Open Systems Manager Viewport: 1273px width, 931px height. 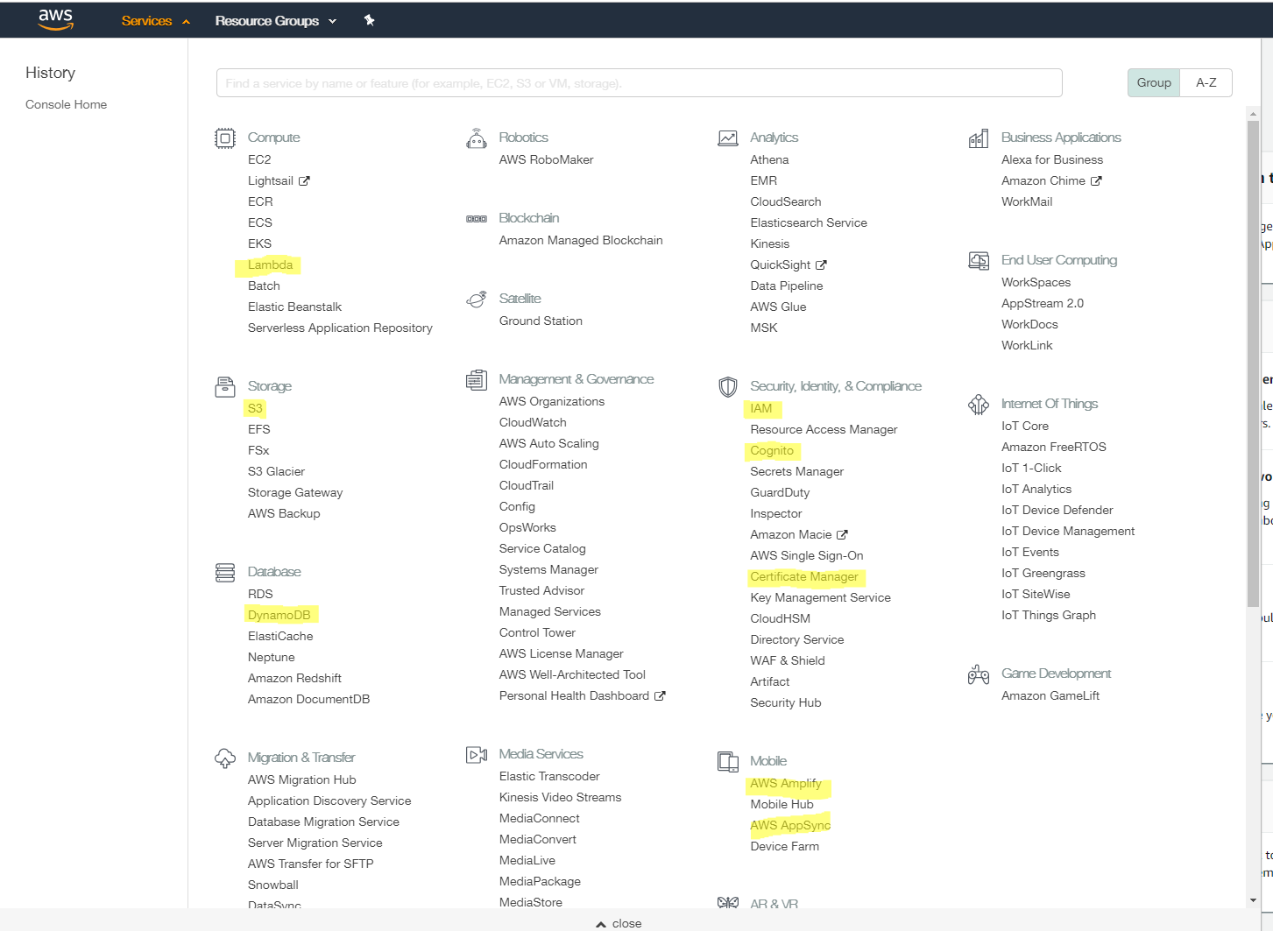click(x=548, y=570)
